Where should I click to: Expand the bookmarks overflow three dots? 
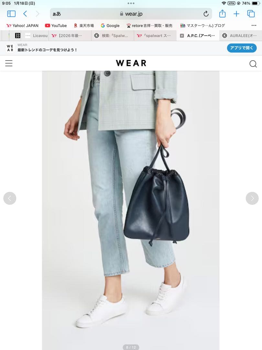tap(254, 26)
